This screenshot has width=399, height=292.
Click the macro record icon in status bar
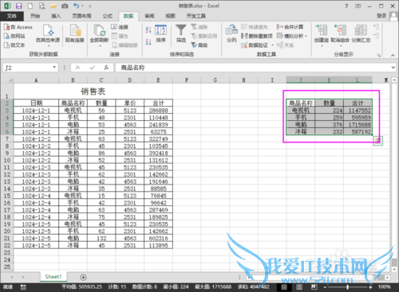point(23,287)
